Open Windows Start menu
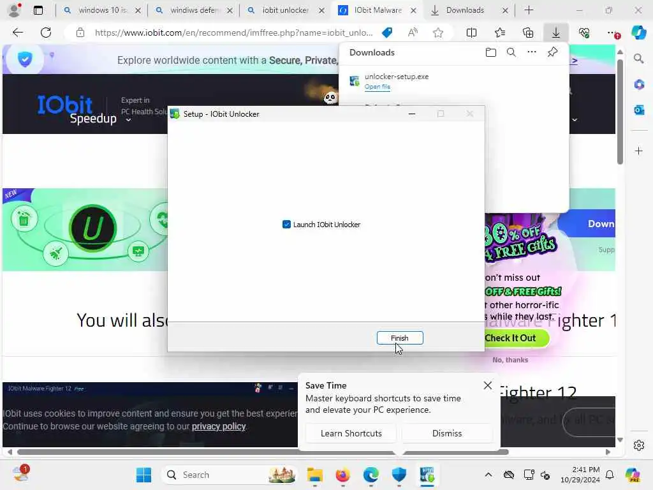The height and width of the screenshot is (490, 653). (143, 475)
